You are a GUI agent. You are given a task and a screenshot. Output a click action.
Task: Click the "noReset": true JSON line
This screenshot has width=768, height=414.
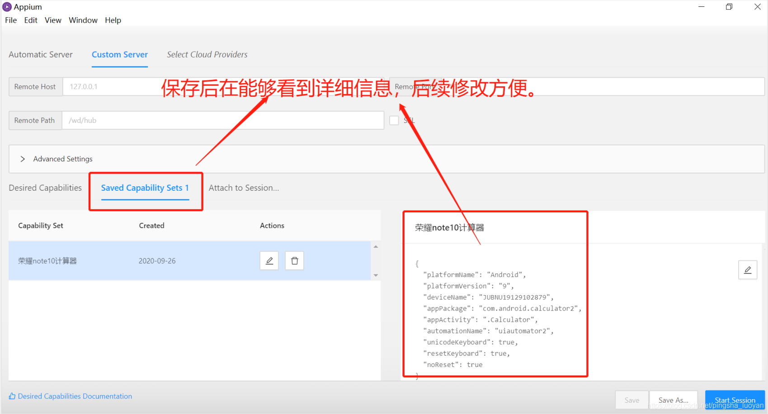(x=453, y=365)
